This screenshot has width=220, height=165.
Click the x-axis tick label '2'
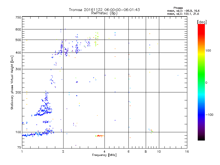63,152
